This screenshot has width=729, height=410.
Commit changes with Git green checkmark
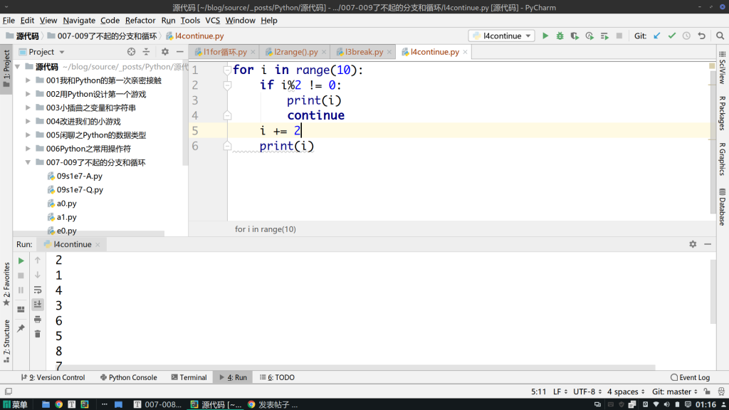coord(672,36)
